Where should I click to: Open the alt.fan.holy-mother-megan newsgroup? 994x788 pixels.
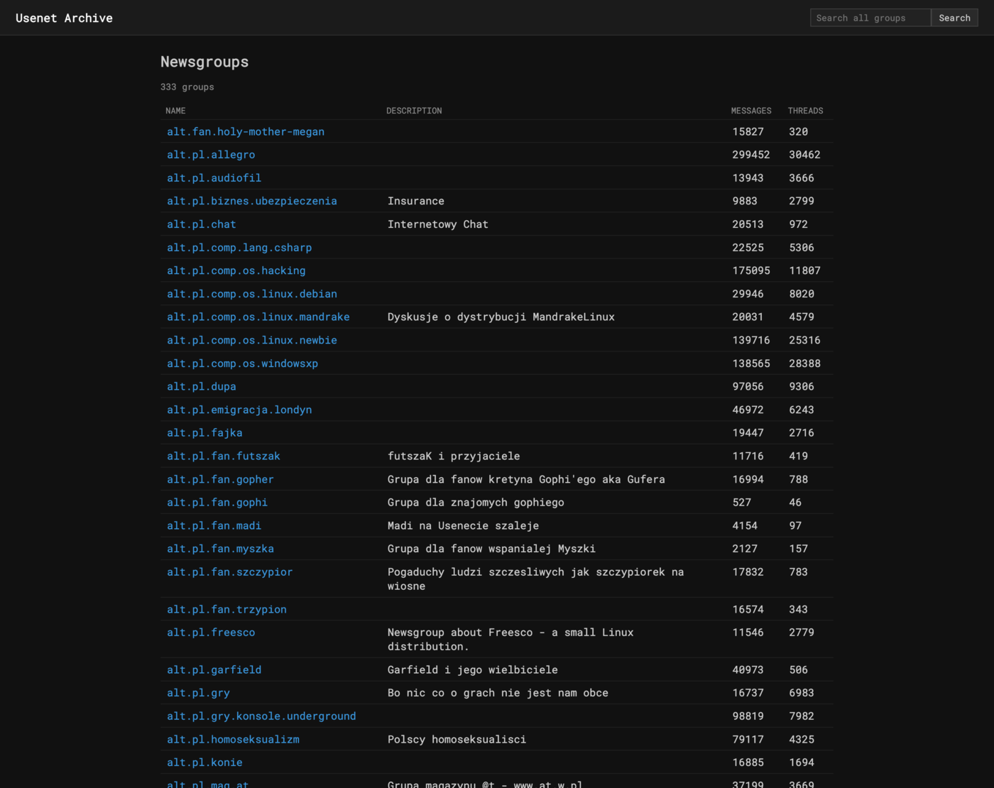click(x=246, y=131)
